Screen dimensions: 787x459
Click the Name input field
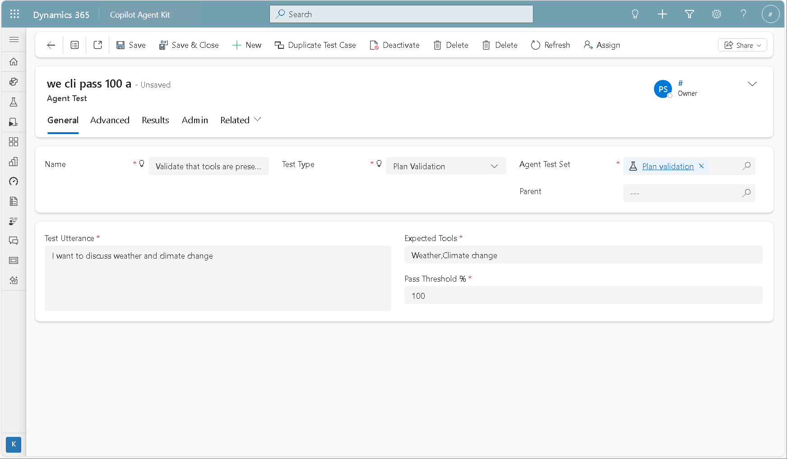(208, 166)
